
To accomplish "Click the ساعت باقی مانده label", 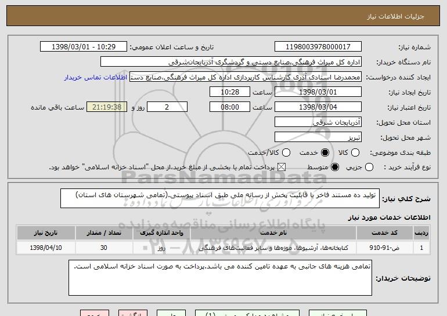I will tap(57, 107).
